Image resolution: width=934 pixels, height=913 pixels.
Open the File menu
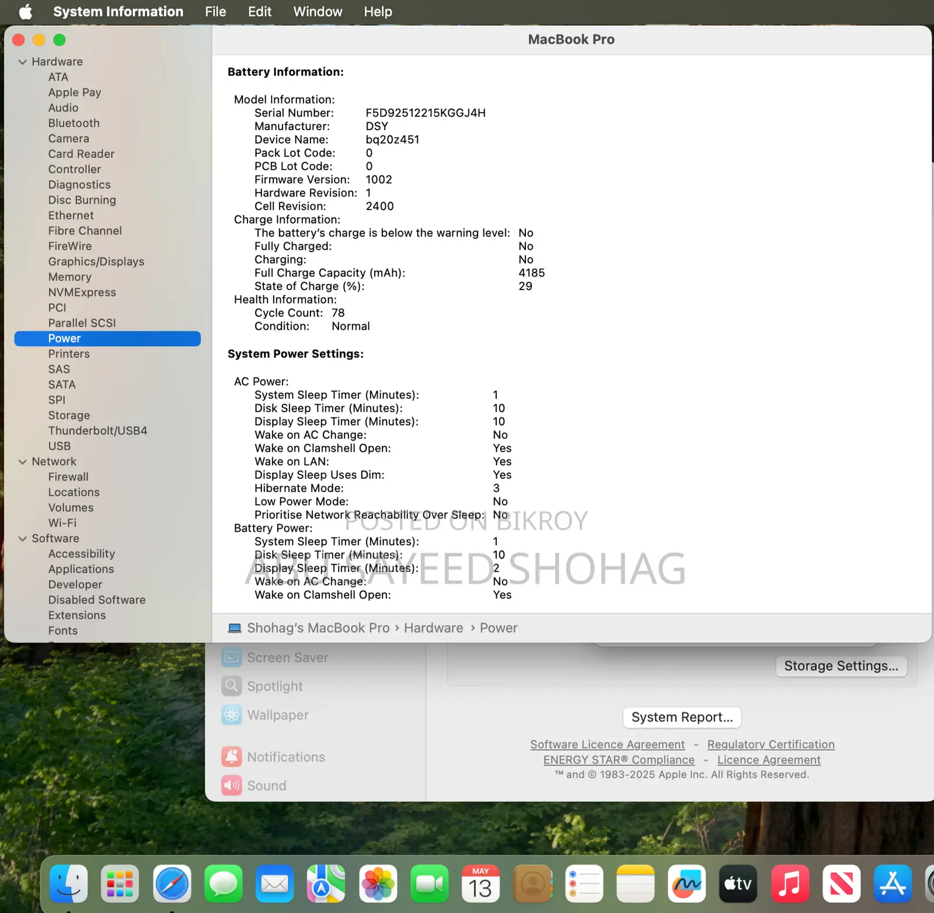click(x=215, y=12)
